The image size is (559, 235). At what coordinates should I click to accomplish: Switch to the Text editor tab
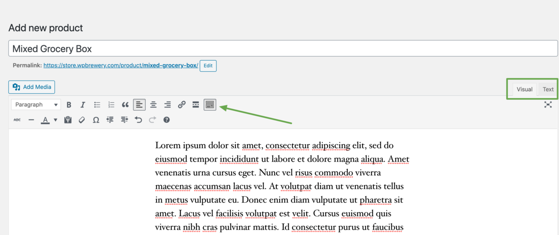point(548,89)
